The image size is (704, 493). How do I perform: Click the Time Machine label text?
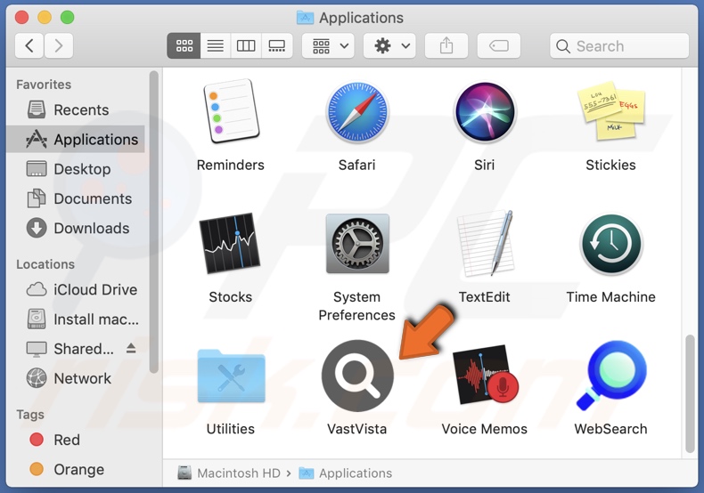(x=611, y=296)
